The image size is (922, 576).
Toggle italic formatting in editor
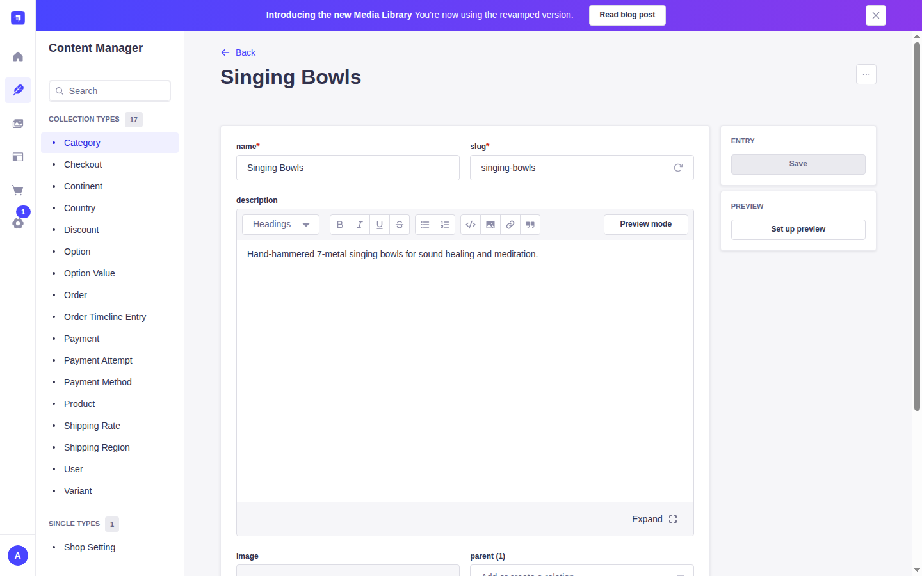click(x=360, y=225)
